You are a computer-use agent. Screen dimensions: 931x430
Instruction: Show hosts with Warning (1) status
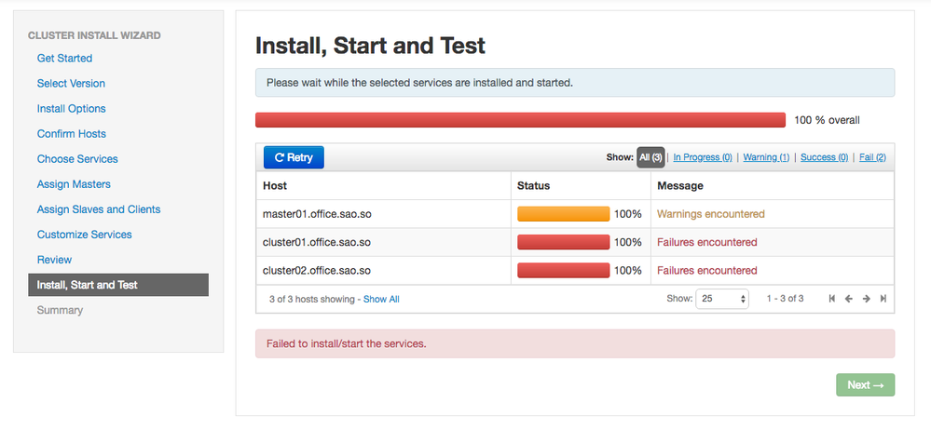[766, 157]
